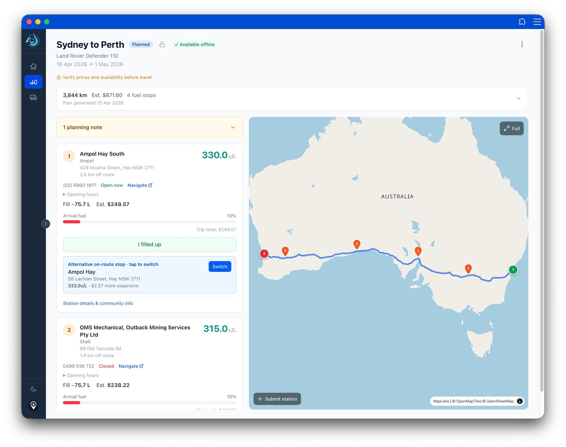Click the red arrival fuel progress bar

click(x=71, y=221)
